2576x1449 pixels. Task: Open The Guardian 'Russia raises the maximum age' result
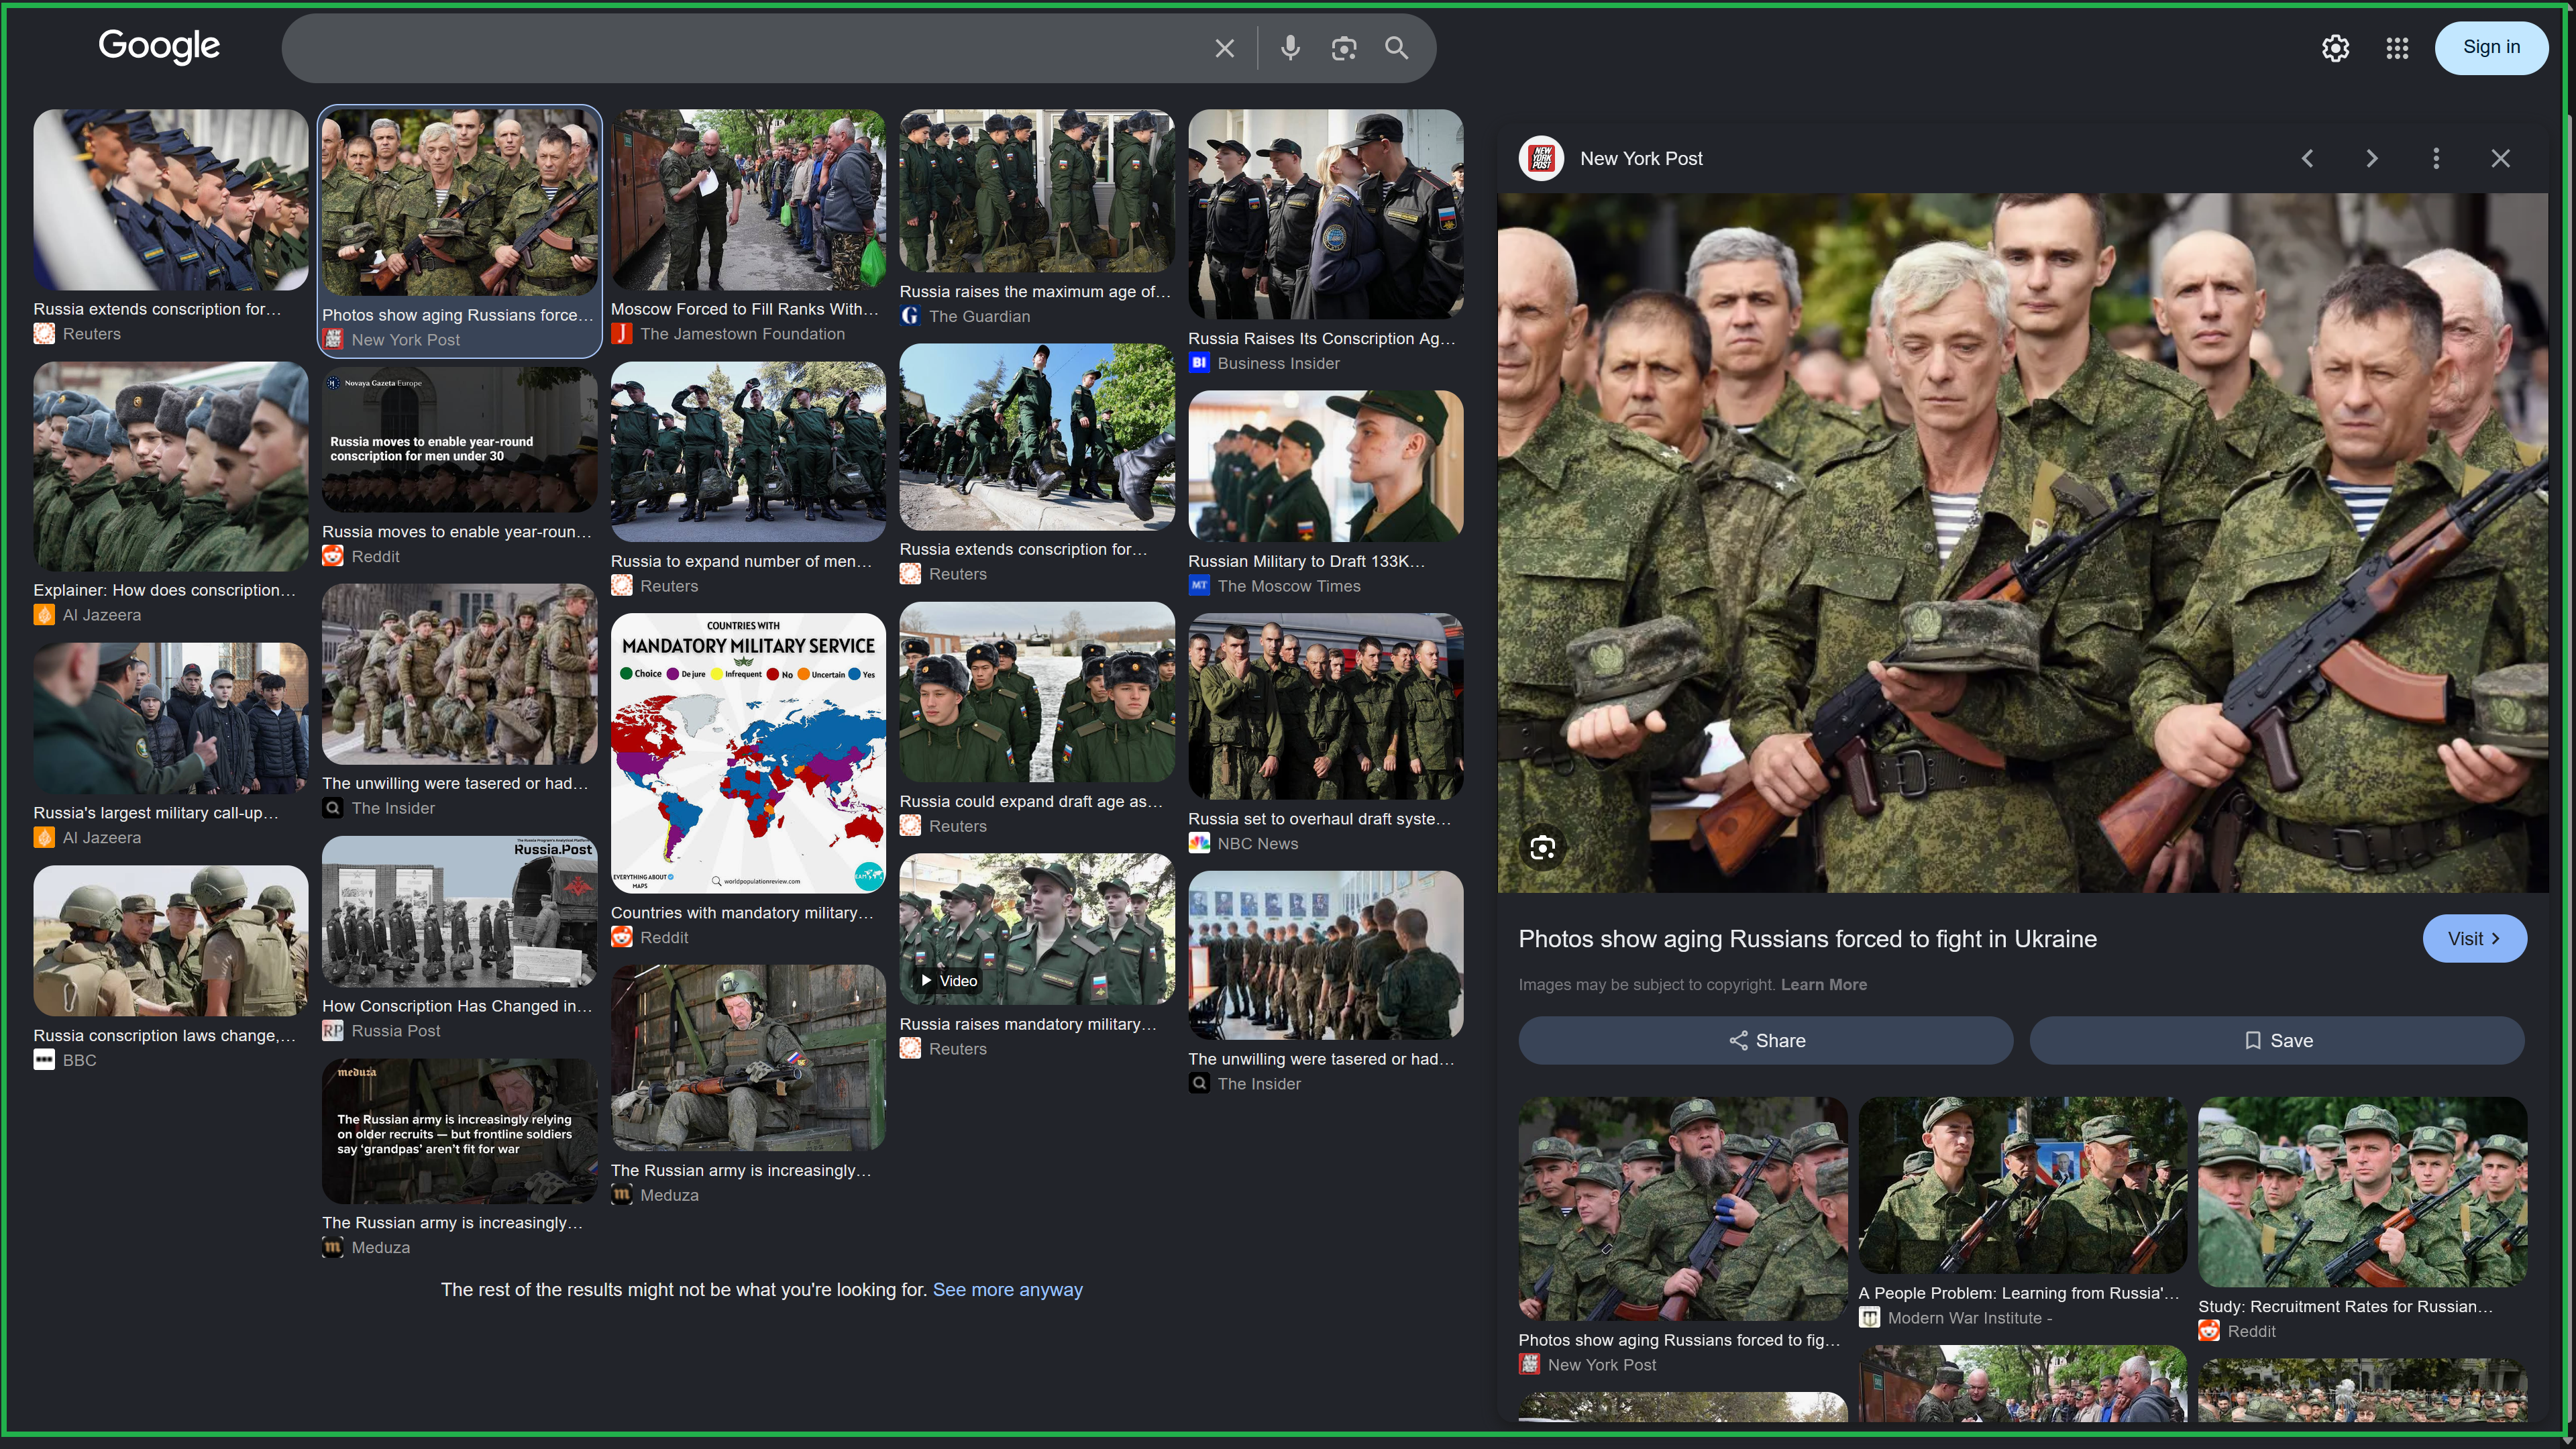[x=1037, y=191]
